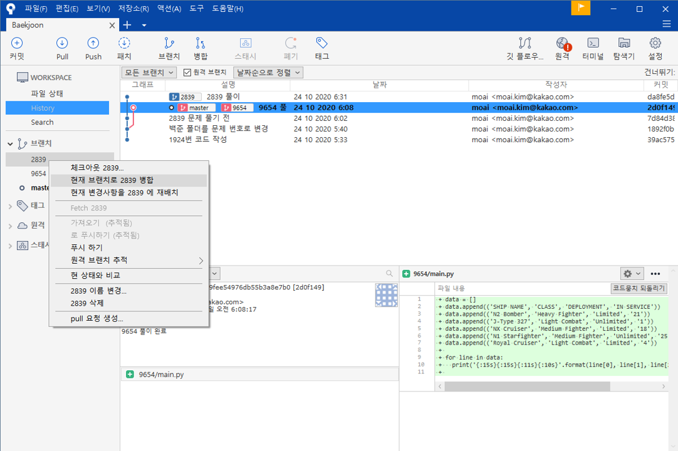Click the search magnifier icon in commit details

click(x=390, y=273)
